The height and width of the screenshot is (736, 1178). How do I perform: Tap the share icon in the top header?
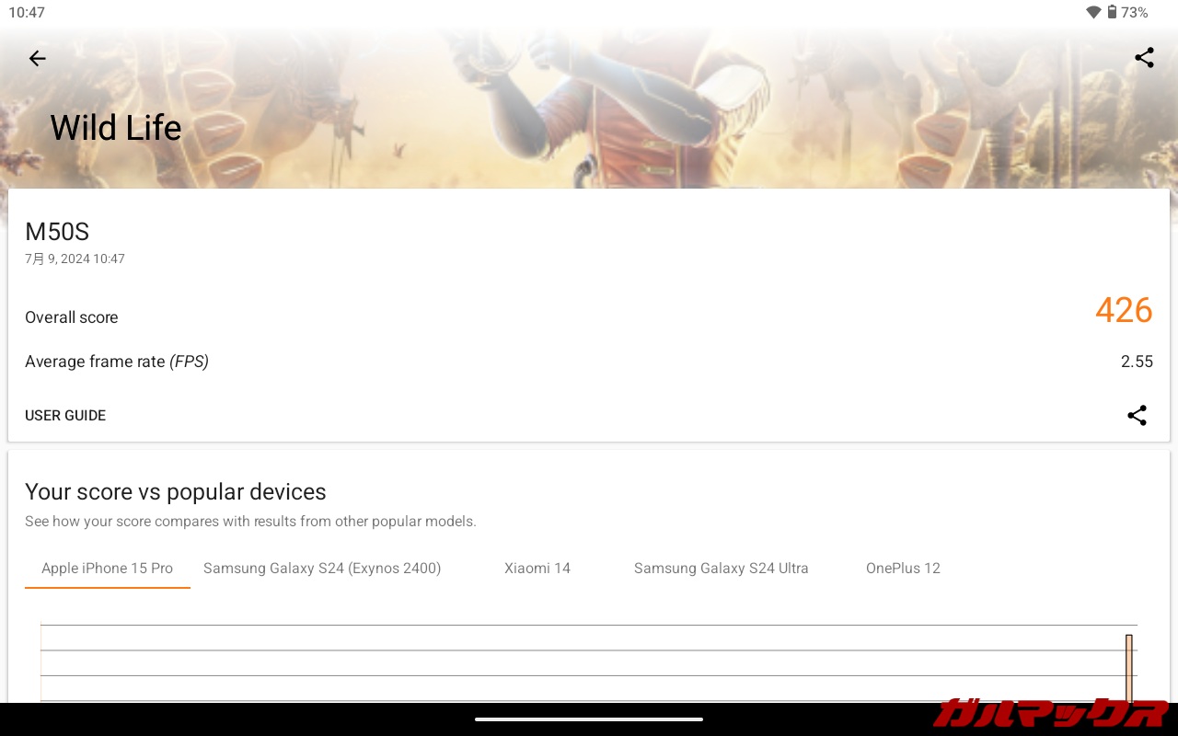1144,59
